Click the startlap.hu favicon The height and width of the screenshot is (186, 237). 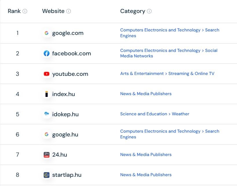(47, 175)
